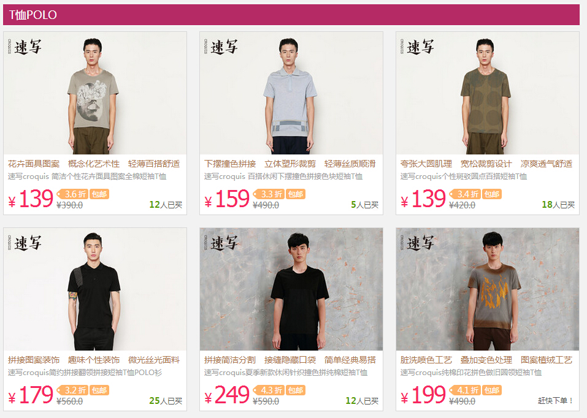Open the black tee on marble background photo
This screenshot has width=587, height=418.
coord(291,289)
